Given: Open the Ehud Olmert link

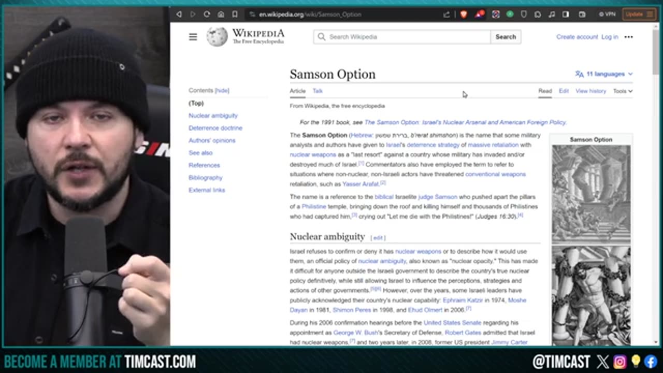Looking at the screenshot, I should [426, 310].
